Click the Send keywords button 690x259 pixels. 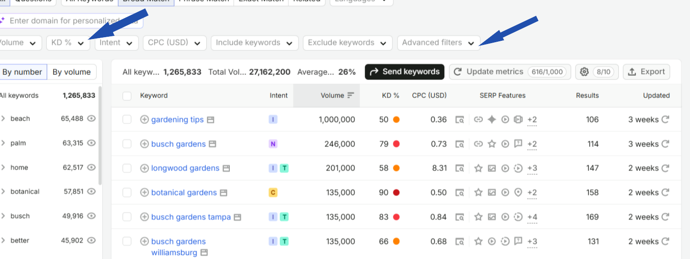(404, 72)
